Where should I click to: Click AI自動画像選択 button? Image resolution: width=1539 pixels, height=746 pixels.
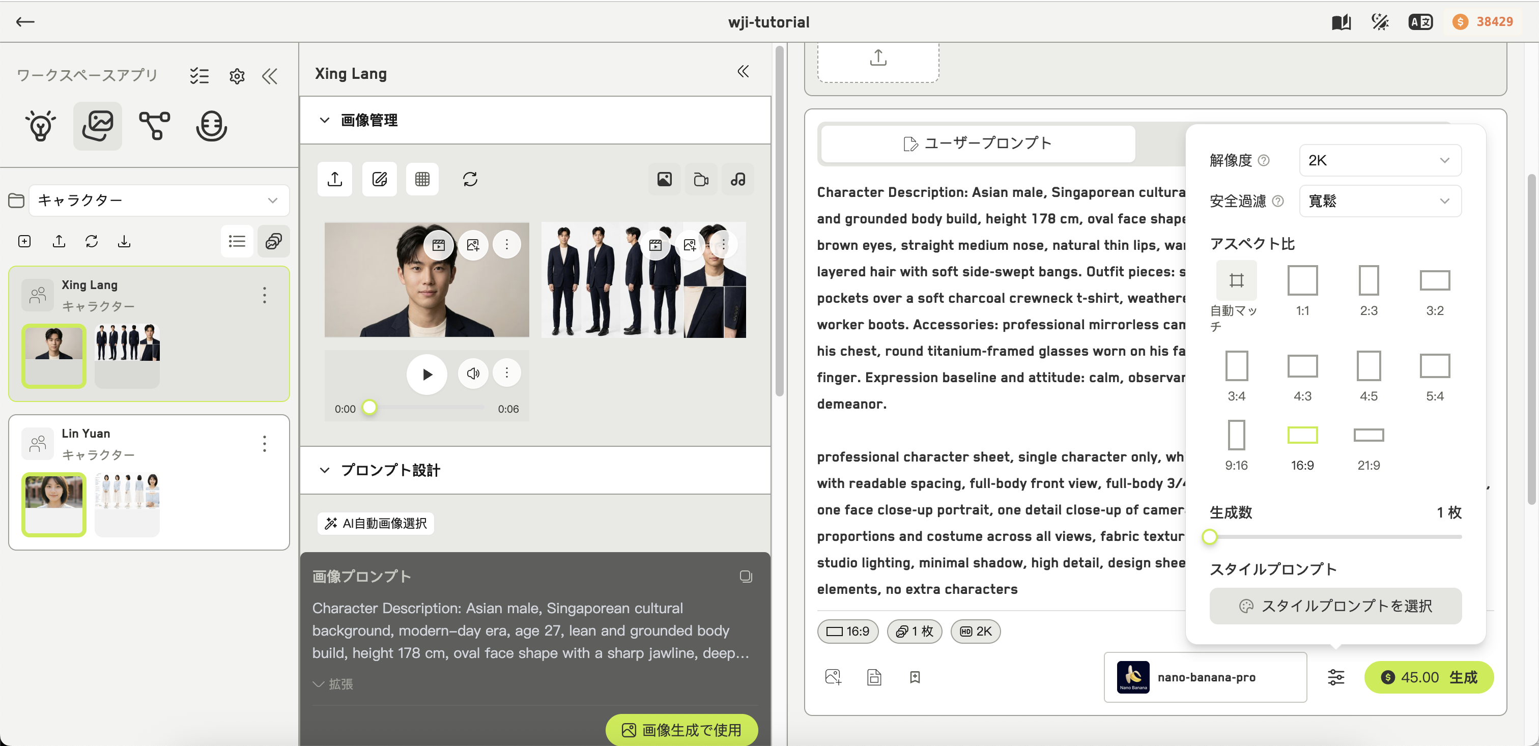376,523
